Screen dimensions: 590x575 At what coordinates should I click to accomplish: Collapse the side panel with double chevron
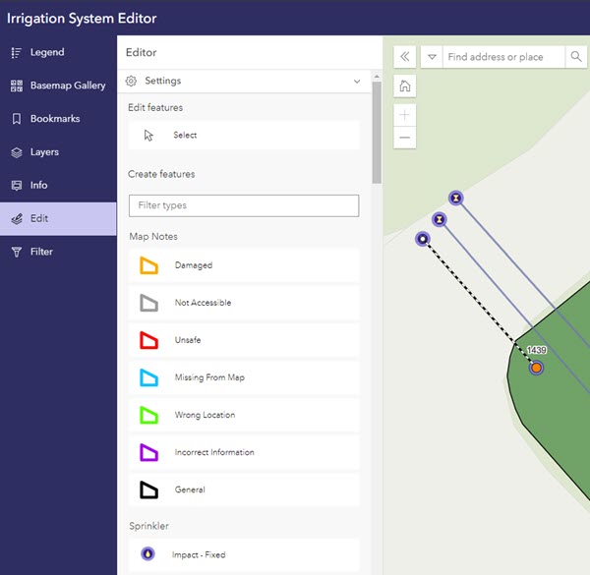(405, 57)
